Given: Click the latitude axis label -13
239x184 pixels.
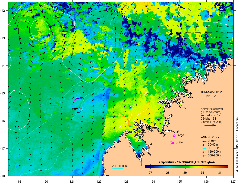Looking at the screenshot, I should point(3,38).
